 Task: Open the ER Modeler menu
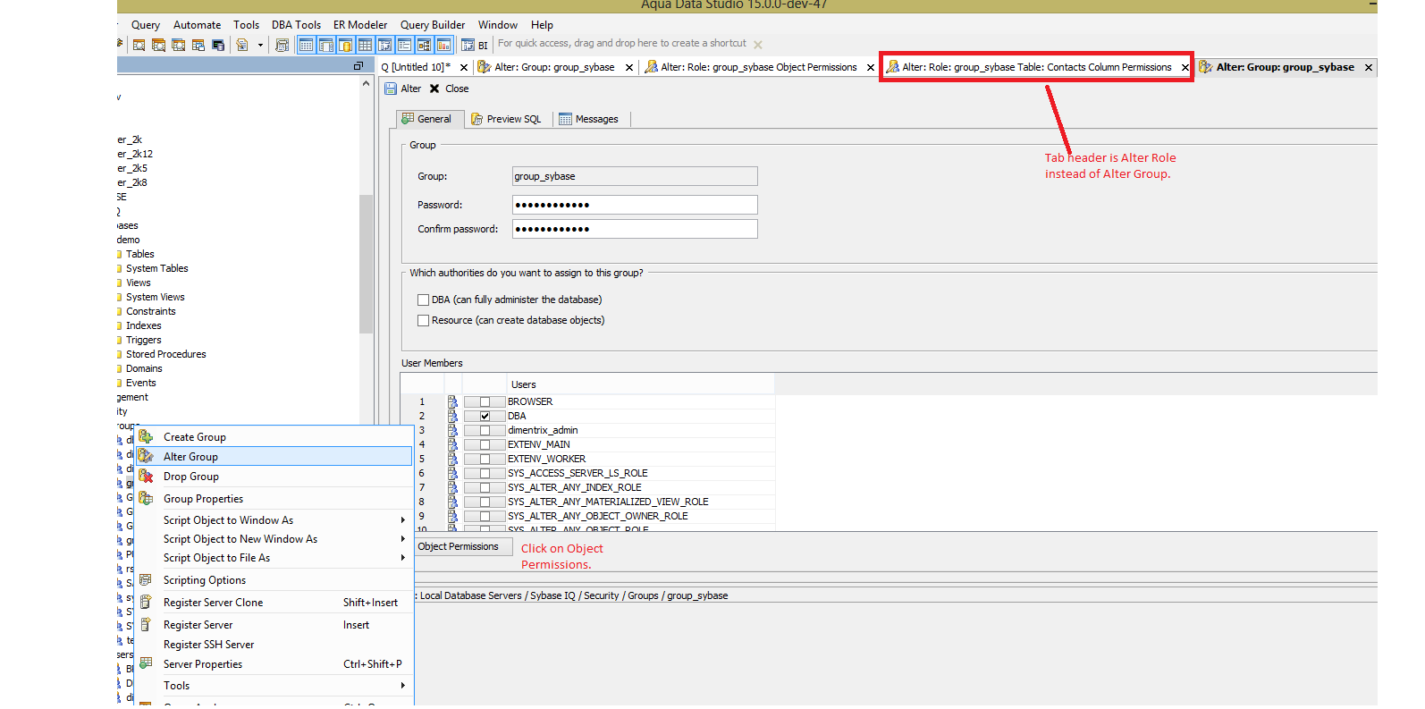click(360, 25)
